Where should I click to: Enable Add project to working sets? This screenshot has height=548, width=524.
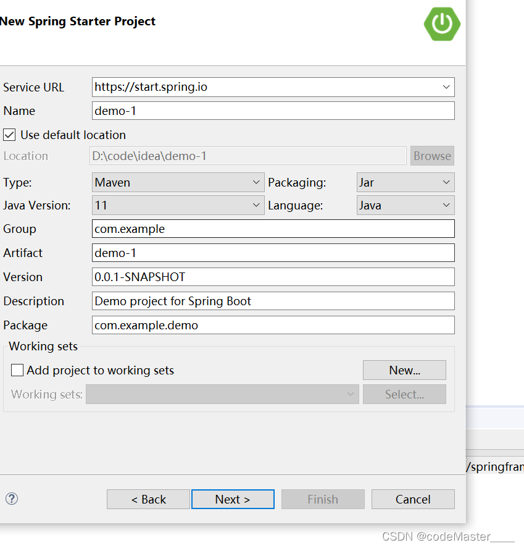[17, 370]
